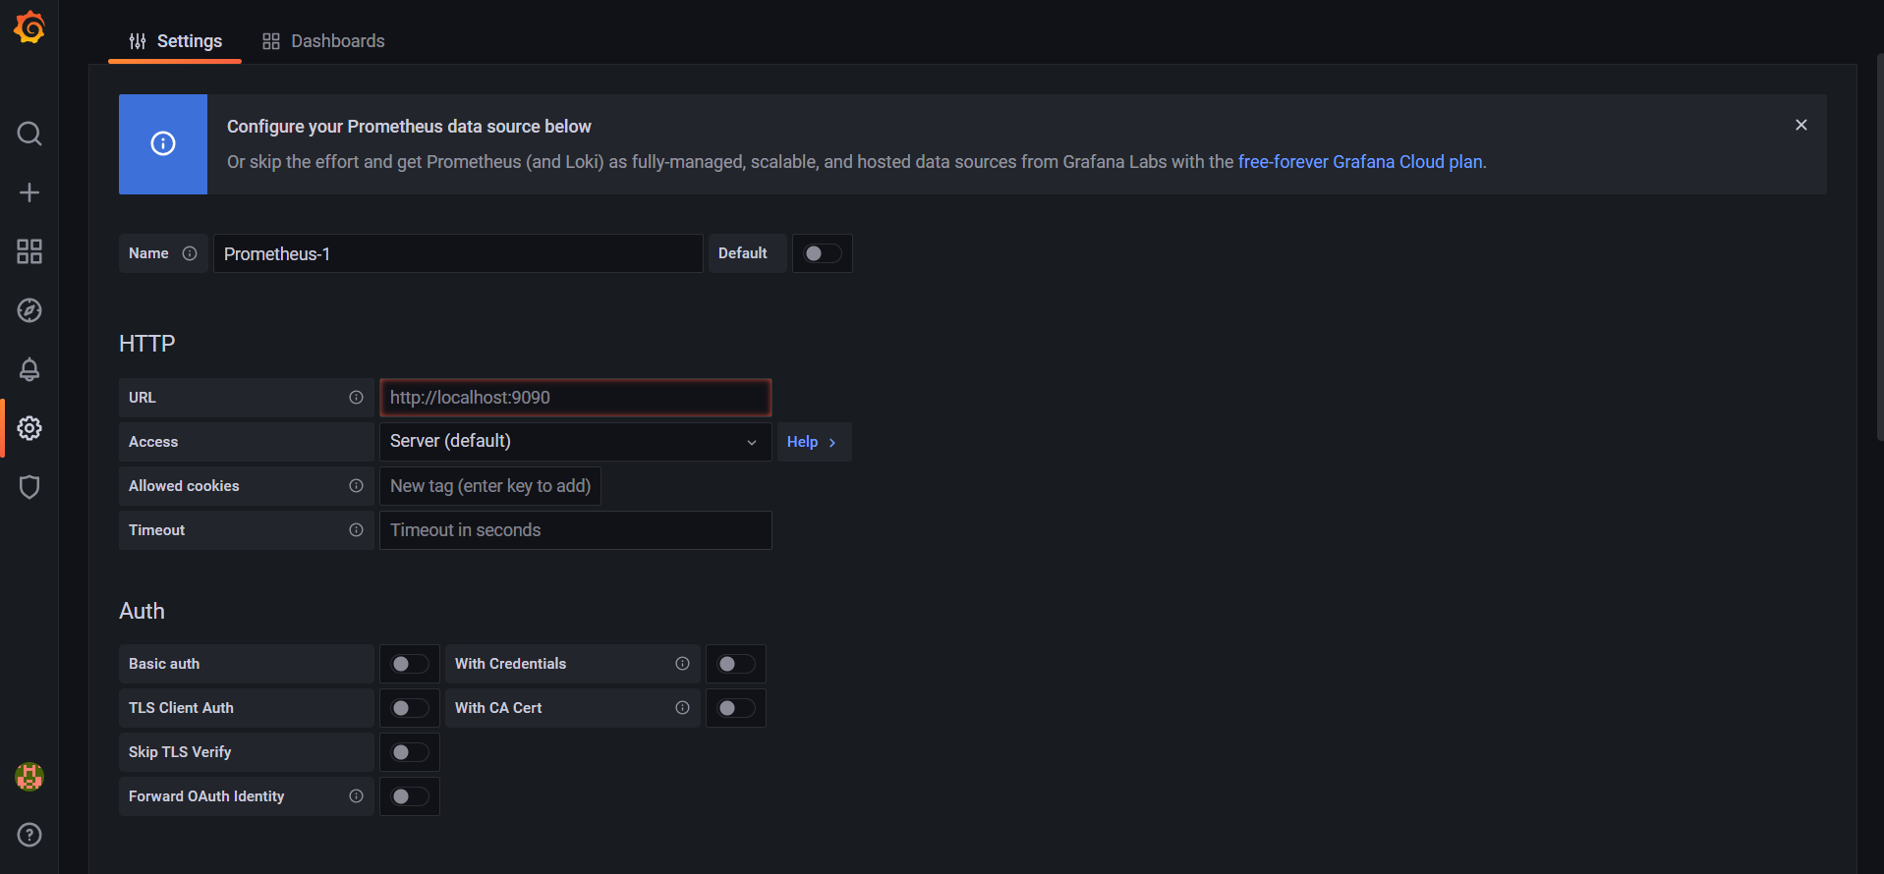Click the info icon beside Allowed cookies

pos(356,486)
